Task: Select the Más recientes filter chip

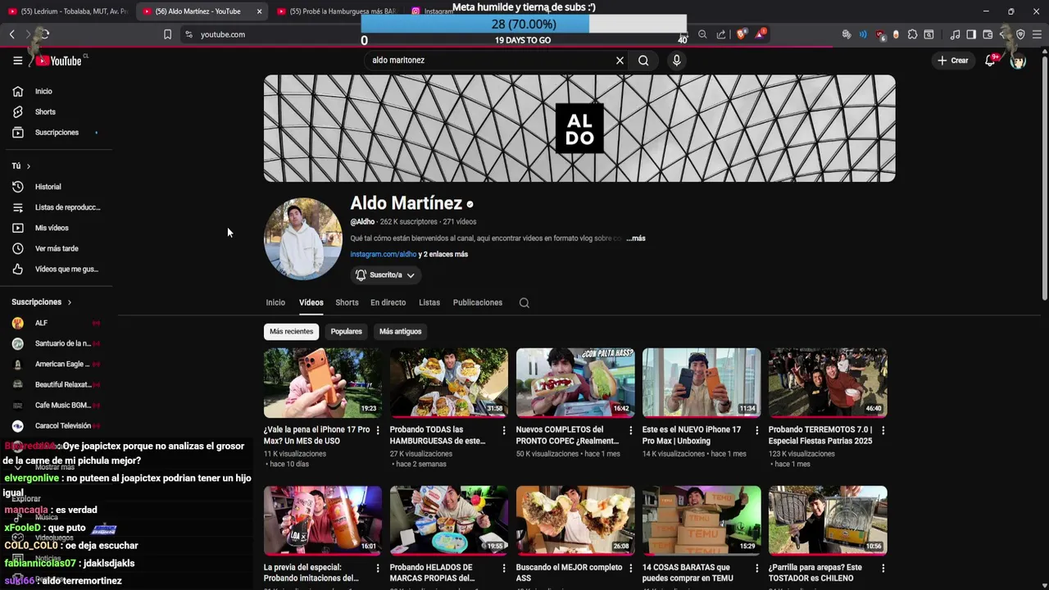Action: (292, 332)
